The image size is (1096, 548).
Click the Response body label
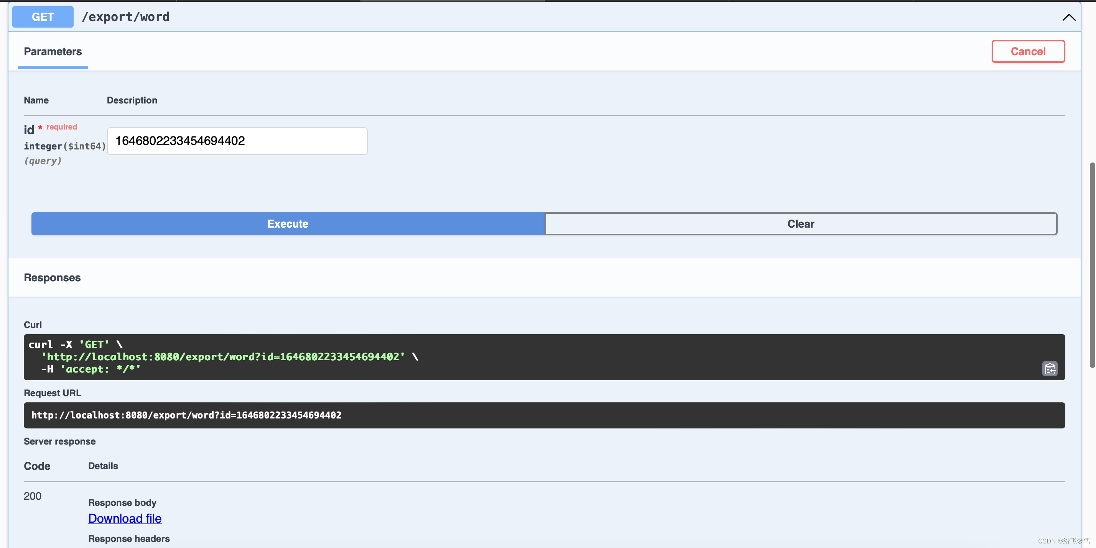tap(122, 502)
